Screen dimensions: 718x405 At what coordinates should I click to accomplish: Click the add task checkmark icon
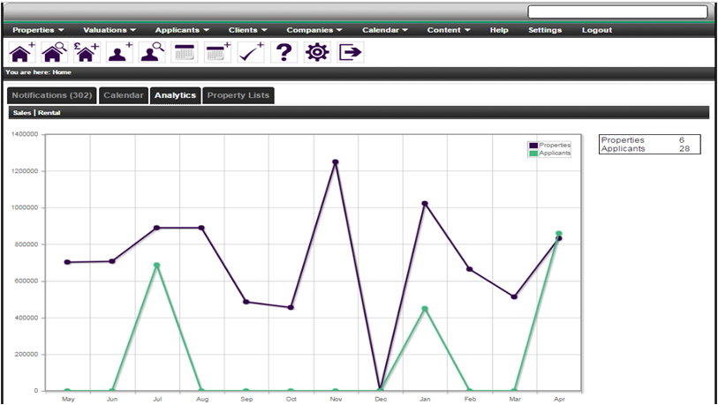click(251, 52)
